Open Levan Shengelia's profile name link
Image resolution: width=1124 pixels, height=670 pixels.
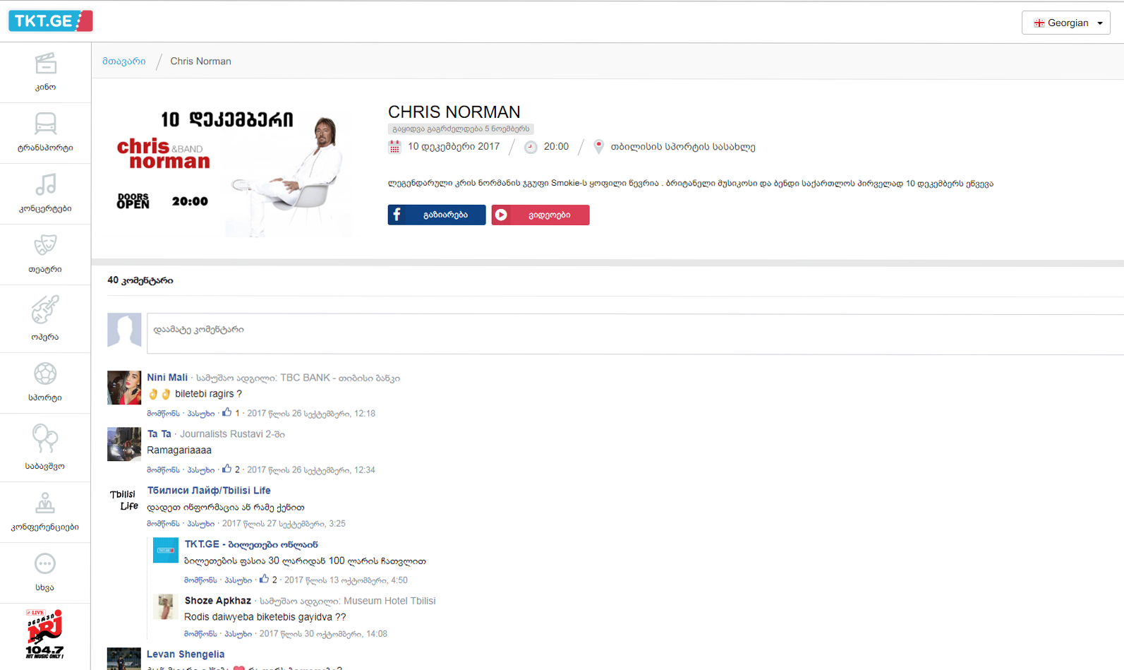186,654
